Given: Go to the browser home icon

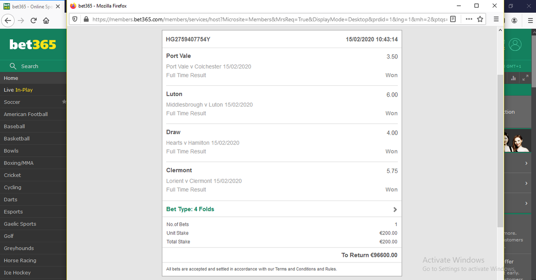Looking at the screenshot, I should [x=46, y=20].
